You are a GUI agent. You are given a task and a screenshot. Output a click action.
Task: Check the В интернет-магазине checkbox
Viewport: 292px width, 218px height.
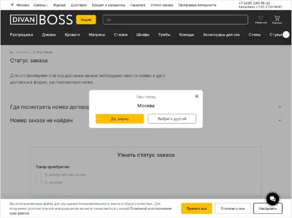tap(39, 175)
